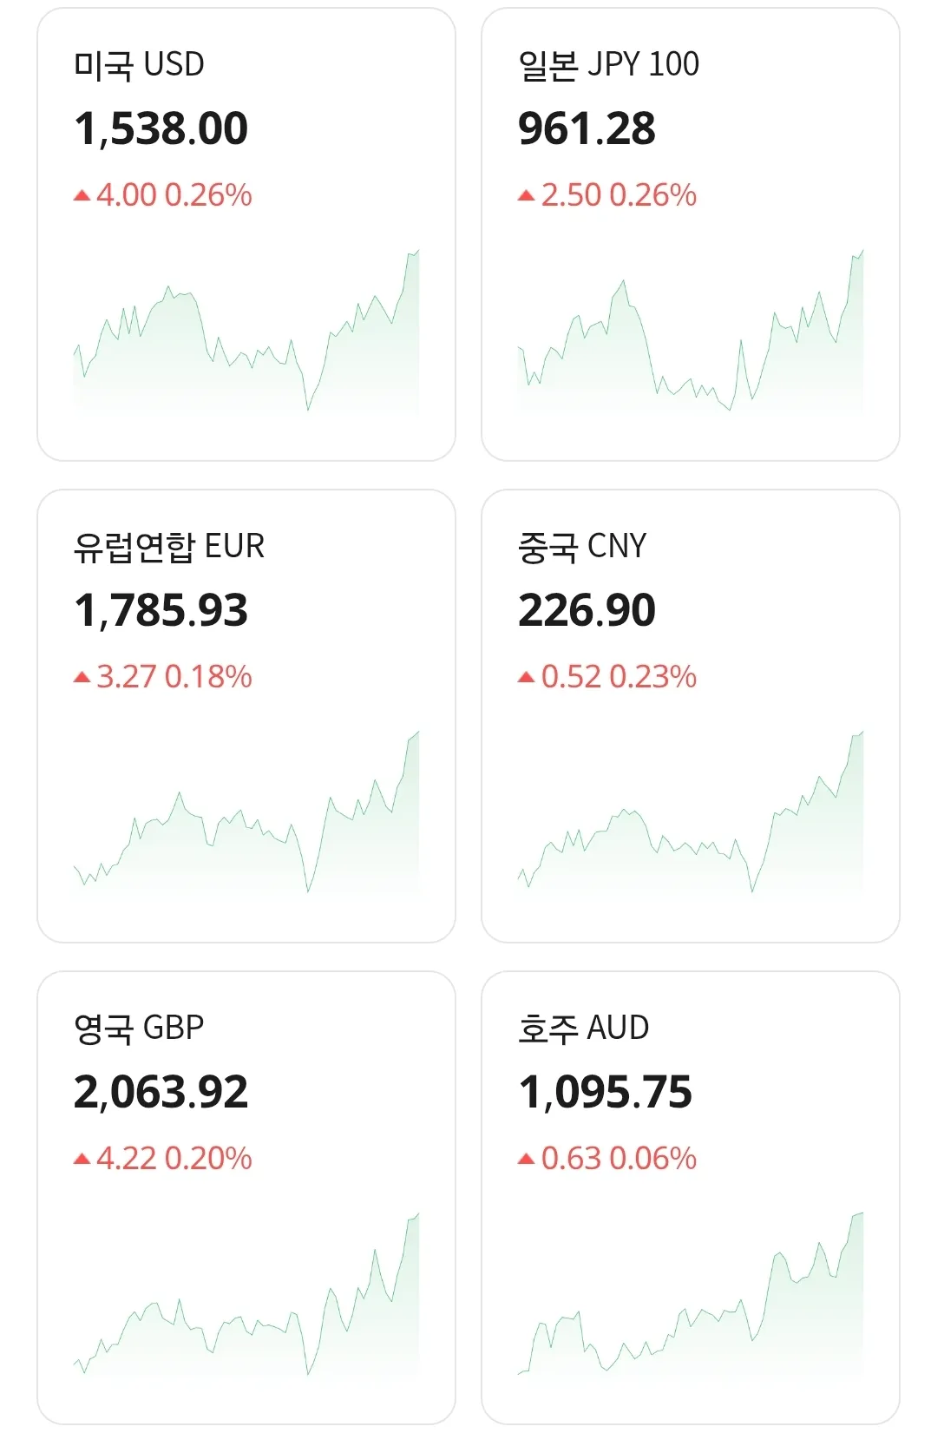Click the GBP trend sparkline chart
This screenshot has height=1433, width=931.
[x=246, y=1294]
